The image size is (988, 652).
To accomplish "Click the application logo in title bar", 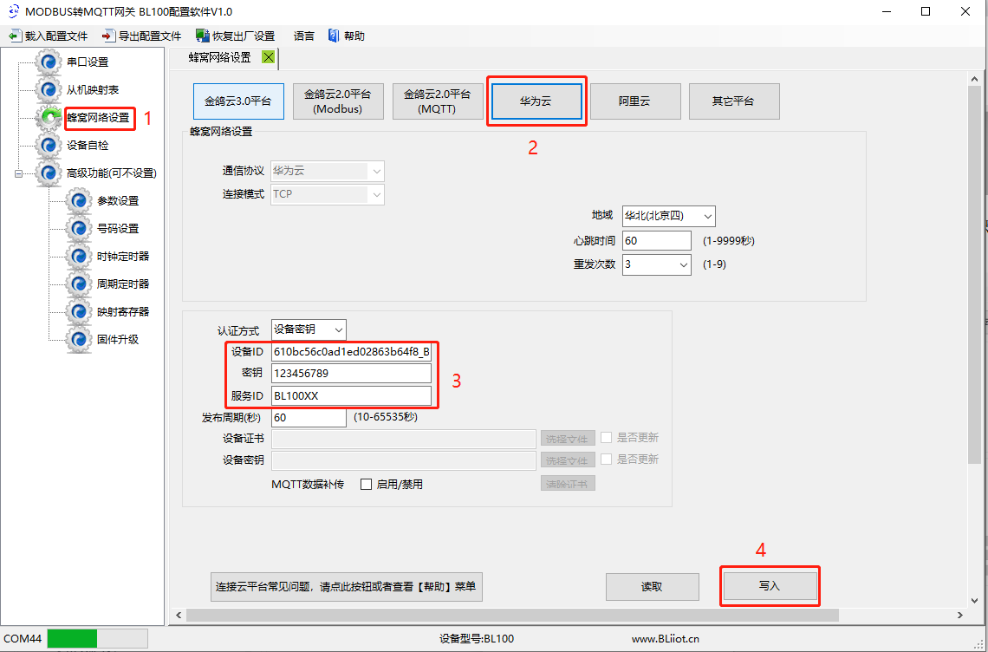I will (13, 11).
